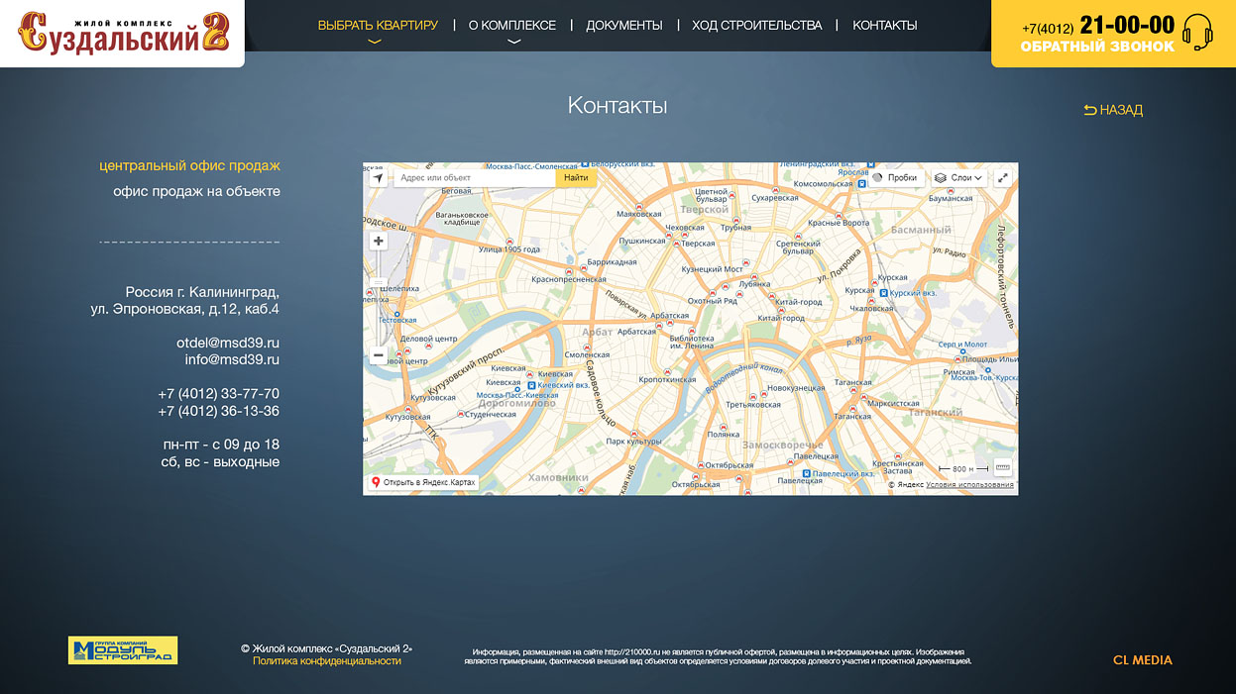Select офис продаж на объекте tab
1236x694 pixels.
click(196, 191)
